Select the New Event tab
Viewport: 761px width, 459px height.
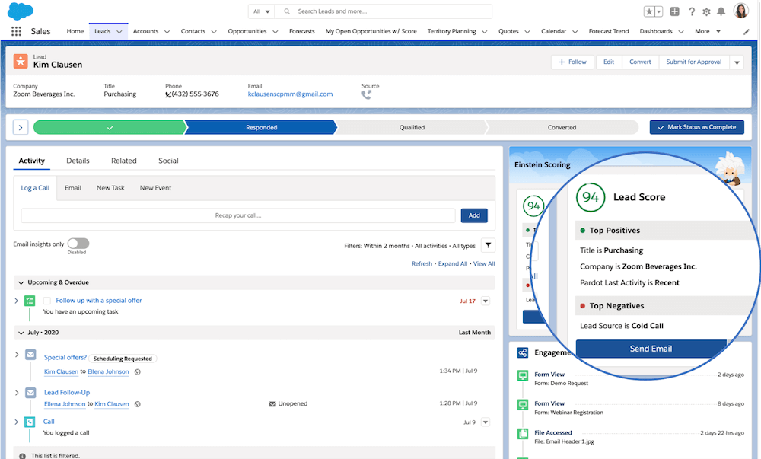(x=155, y=188)
